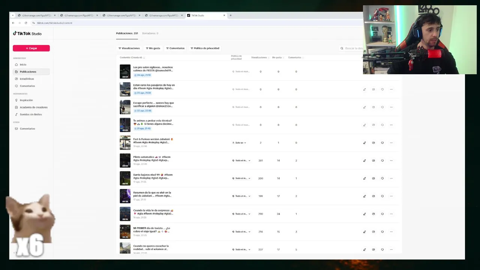Open thumbnail of 'Los pro salen sigilosos' video
The height and width of the screenshot is (270, 480).
(125, 72)
